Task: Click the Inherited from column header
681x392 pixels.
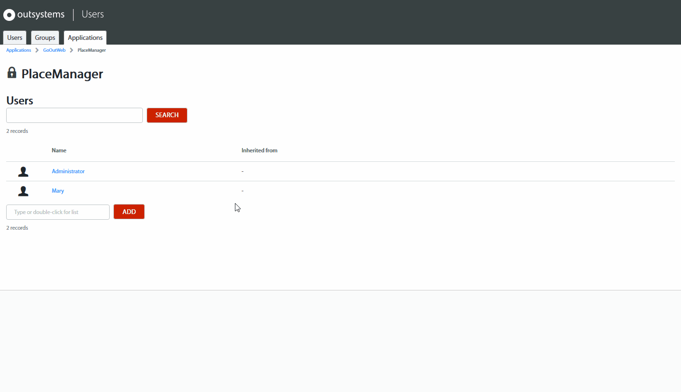Action: coord(259,150)
